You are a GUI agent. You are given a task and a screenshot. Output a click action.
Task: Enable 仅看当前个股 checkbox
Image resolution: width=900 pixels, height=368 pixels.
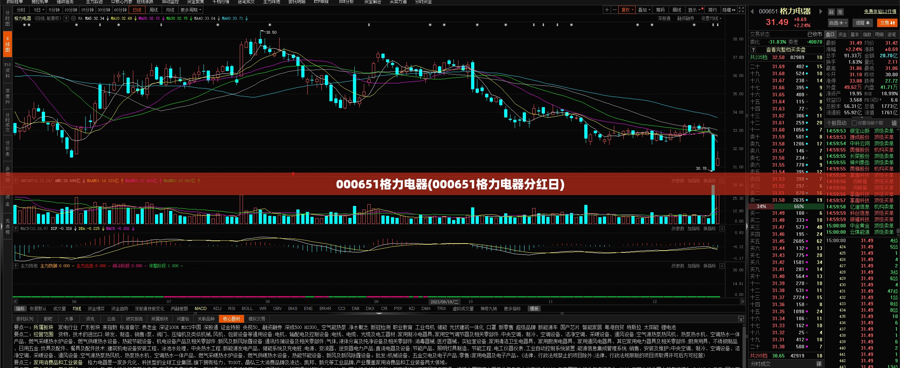[x=854, y=123]
